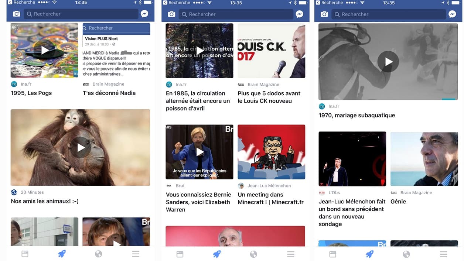Open the Mélenchon "bond sans précédent" headline
464x261 pixels.
point(352,213)
